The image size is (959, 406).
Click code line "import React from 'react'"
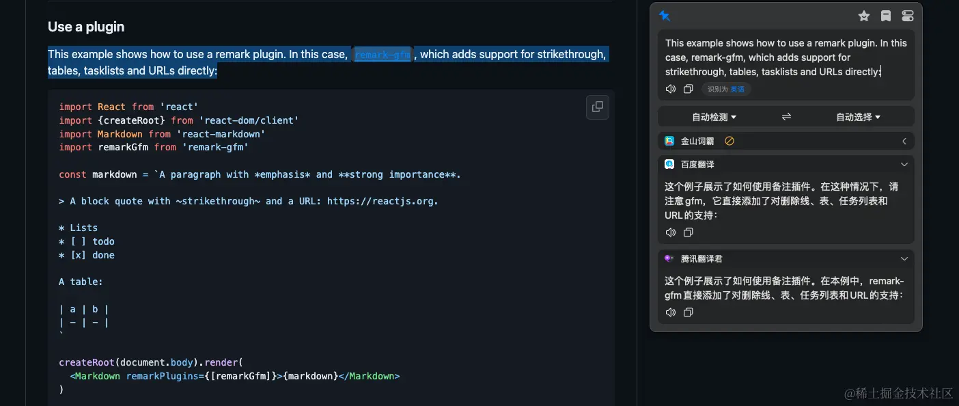click(128, 107)
